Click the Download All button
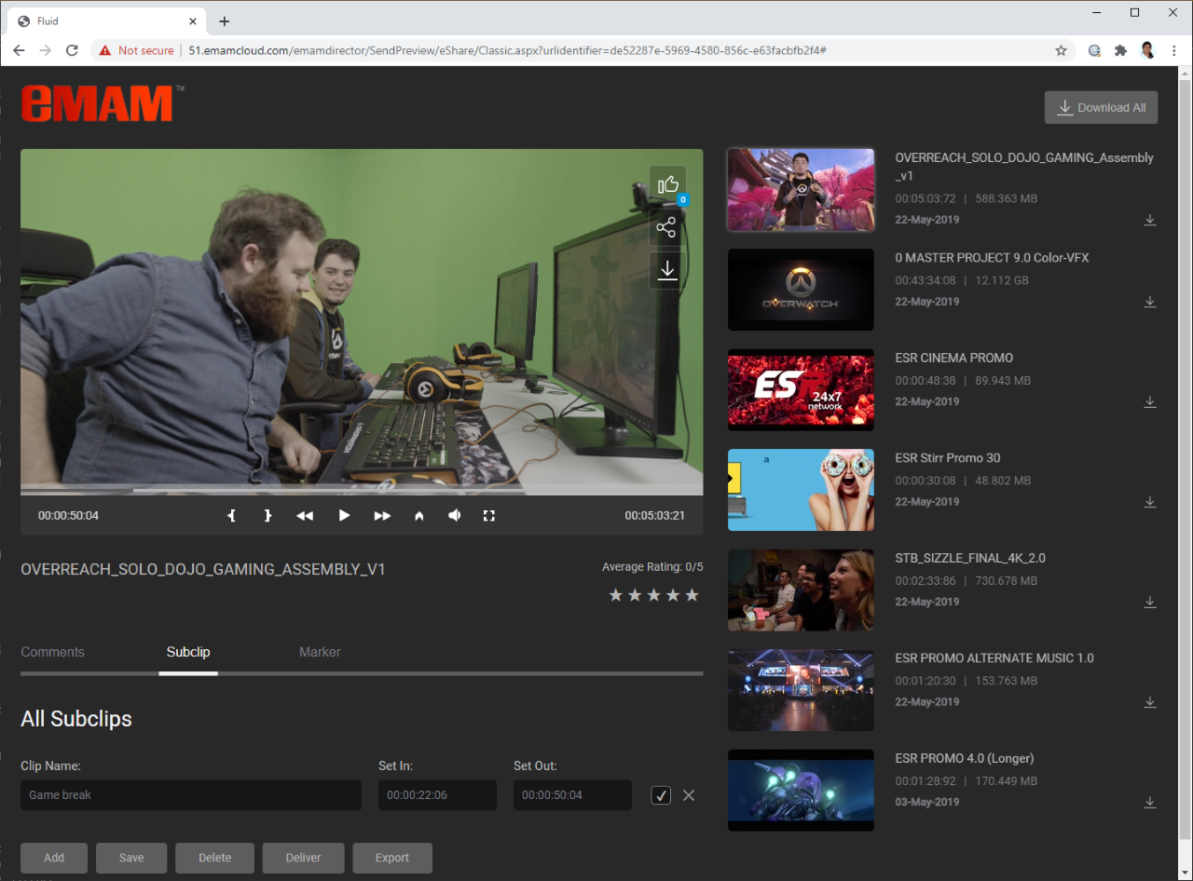This screenshot has width=1193, height=881. tap(1101, 107)
